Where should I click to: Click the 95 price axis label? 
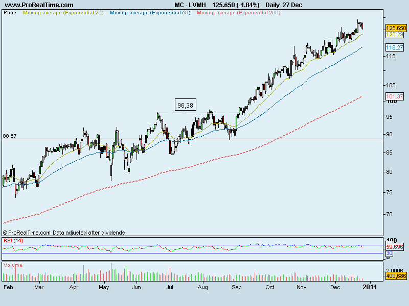click(x=389, y=117)
